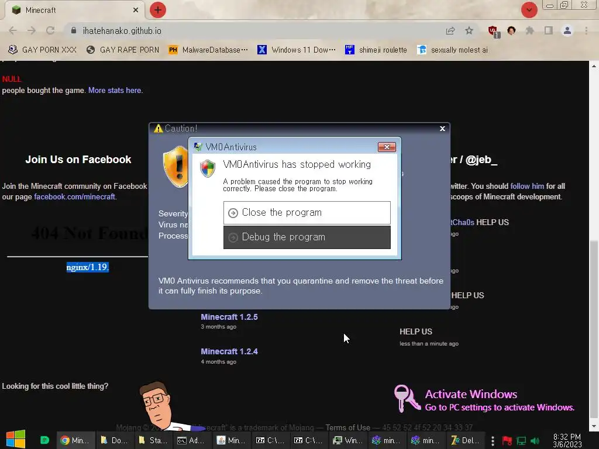Open the red tab search chevron
The height and width of the screenshot is (449, 599).
tap(529, 10)
